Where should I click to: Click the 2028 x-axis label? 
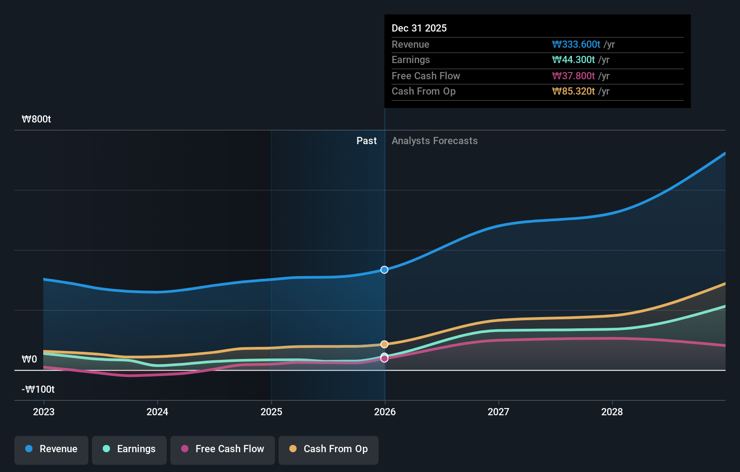click(612, 412)
